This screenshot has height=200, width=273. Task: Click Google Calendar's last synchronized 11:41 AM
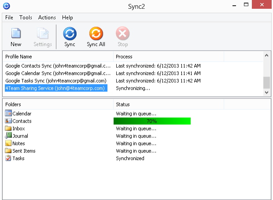tap(158, 73)
